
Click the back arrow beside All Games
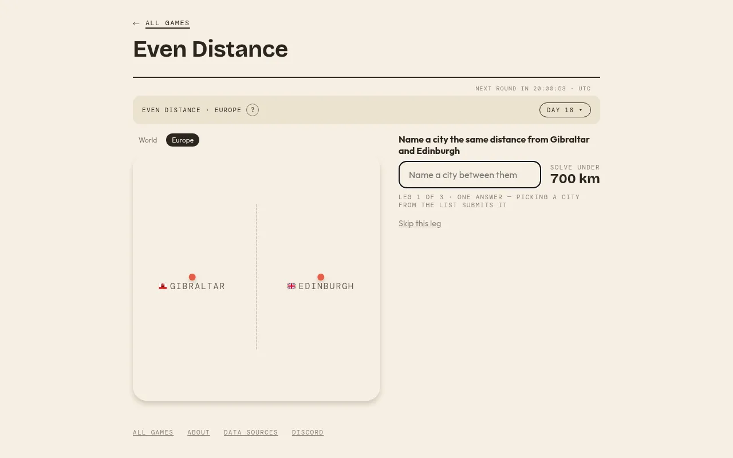(x=136, y=23)
